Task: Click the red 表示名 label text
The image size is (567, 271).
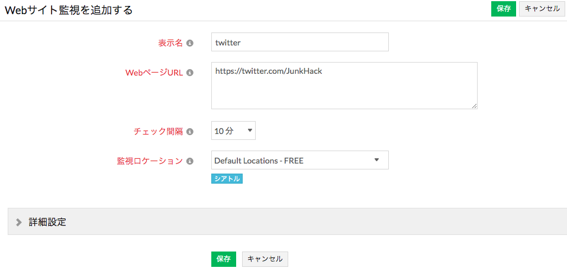Action: 170,43
